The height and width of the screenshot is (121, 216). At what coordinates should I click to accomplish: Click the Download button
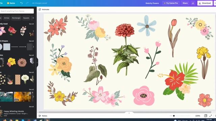point(205,3)
